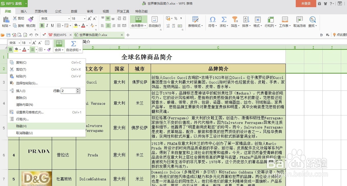Image resolution: width=347 pixels, height=186 pixels.
Task: Click the Worksheet (工作表) icon
Action: point(285,20)
